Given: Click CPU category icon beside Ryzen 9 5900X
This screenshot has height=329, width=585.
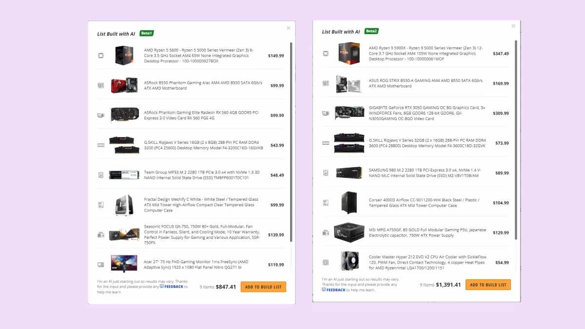Looking at the screenshot, I should click(x=326, y=54).
